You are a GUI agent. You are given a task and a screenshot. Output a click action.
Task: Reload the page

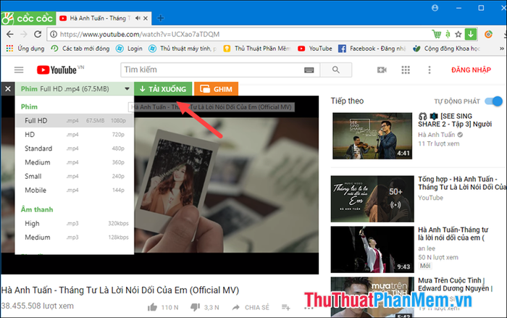tap(38, 34)
